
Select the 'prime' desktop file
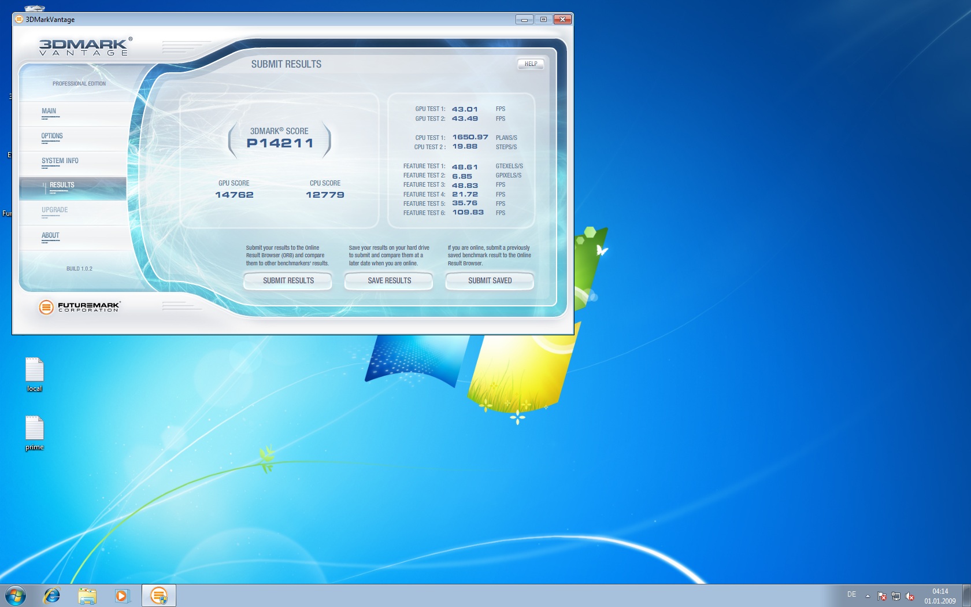[x=35, y=433]
